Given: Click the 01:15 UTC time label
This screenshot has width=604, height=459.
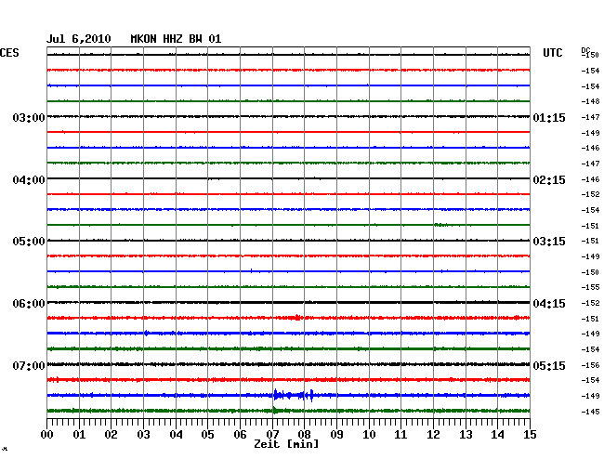Looking at the screenshot, I should point(549,117).
